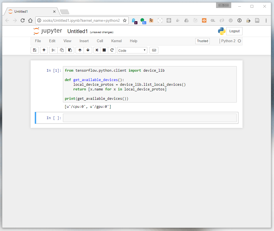Move the selected cell down
Viewport: 274px width, 231px height.
point(88,50)
